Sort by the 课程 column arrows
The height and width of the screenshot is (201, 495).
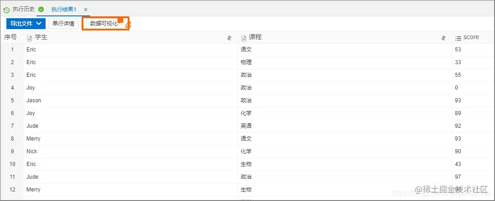[x=443, y=38]
